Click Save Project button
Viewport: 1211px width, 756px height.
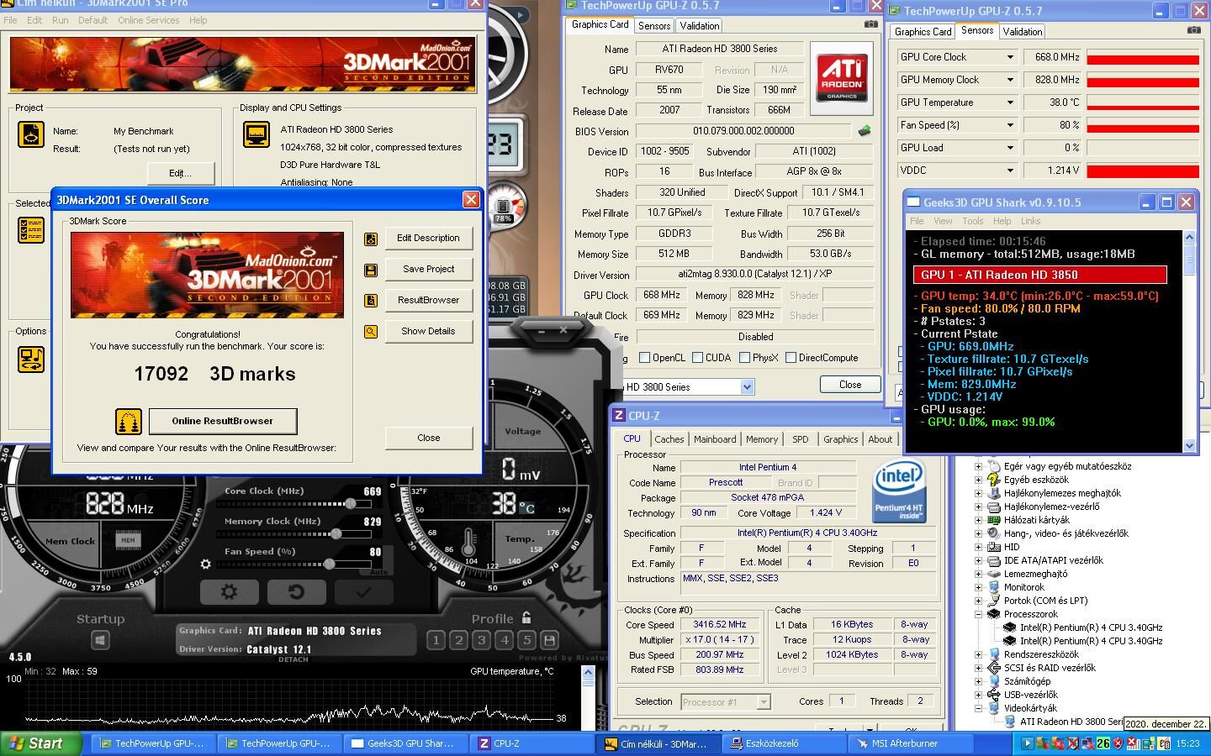[428, 270]
